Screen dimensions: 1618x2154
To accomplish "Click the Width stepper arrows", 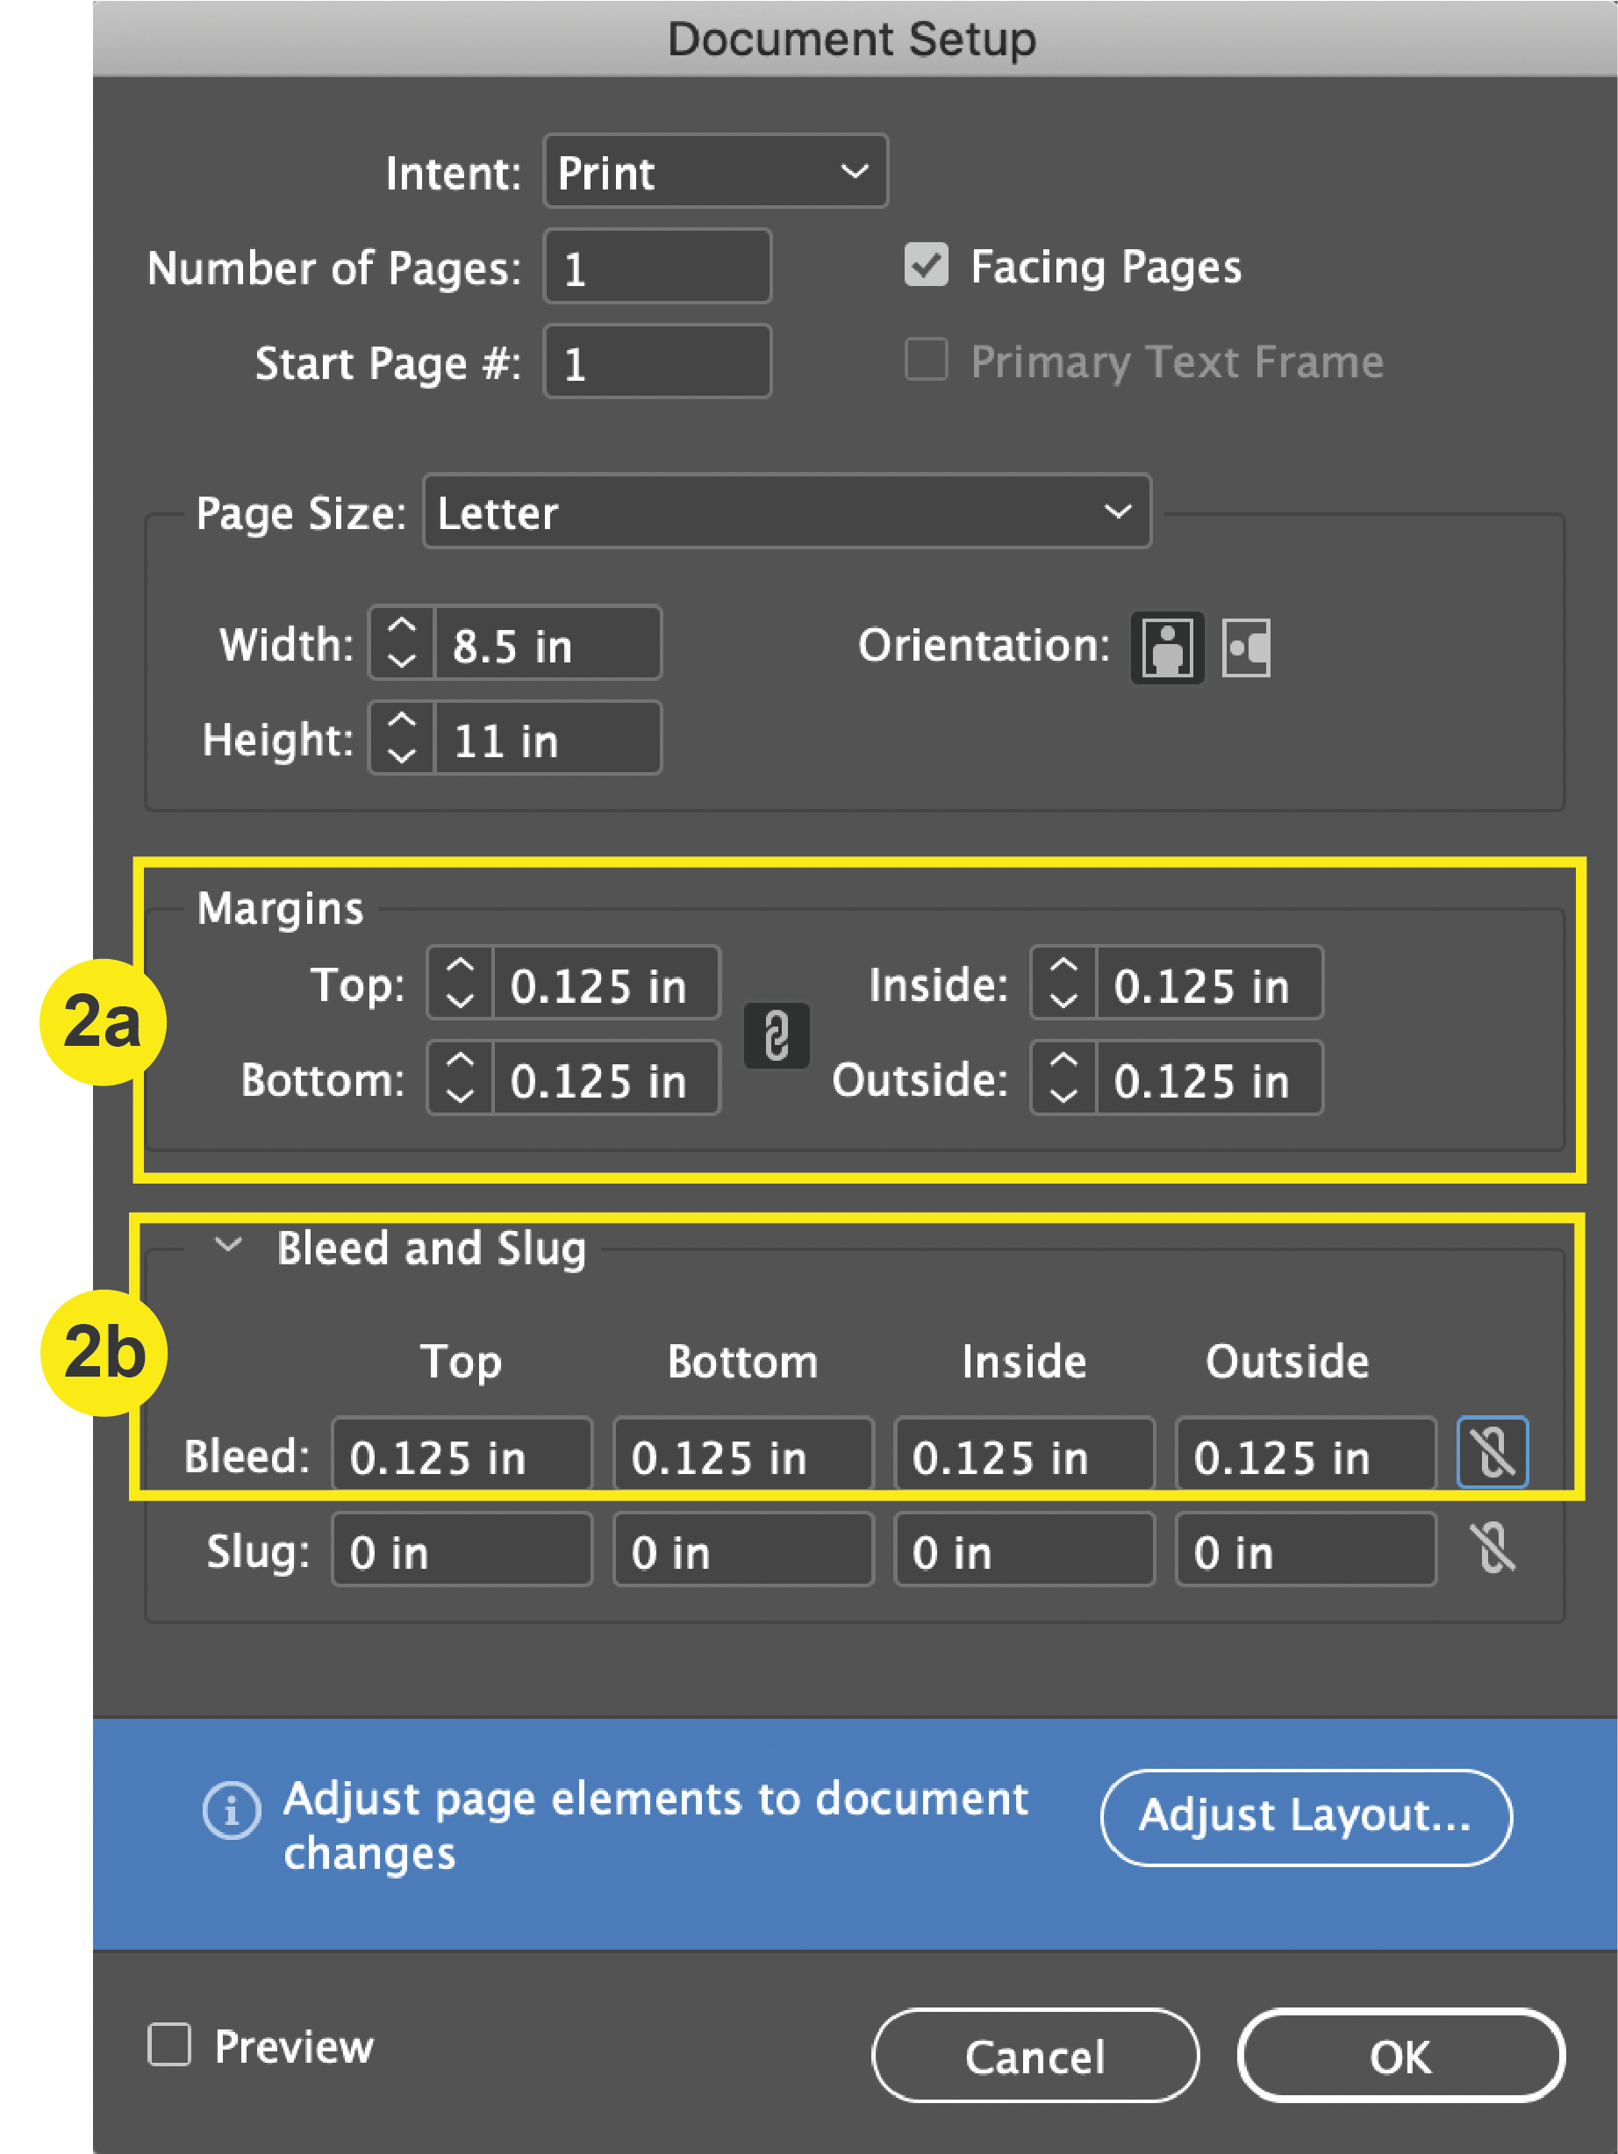I will coord(401,643).
